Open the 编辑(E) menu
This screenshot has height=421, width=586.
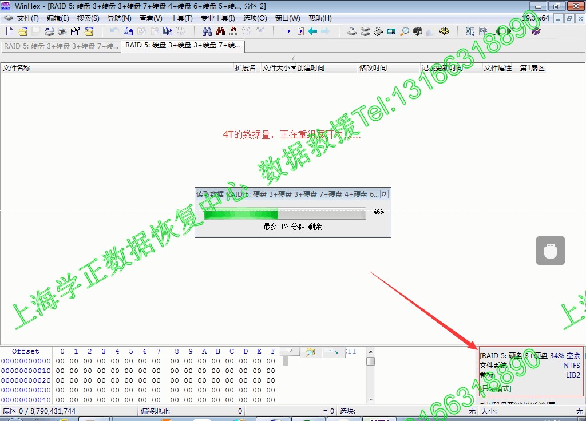tap(58, 18)
